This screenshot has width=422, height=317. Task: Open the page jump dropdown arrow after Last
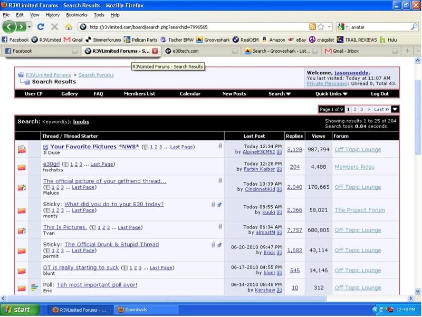point(395,109)
